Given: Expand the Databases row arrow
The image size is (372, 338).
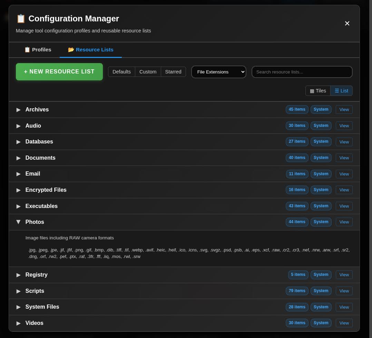Looking at the screenshot, I should coord(18,142).
